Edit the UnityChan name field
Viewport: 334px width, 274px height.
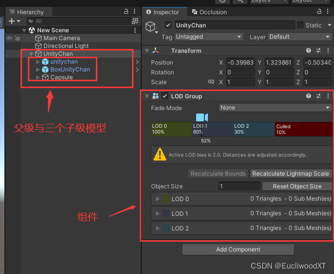pos(235,25)
